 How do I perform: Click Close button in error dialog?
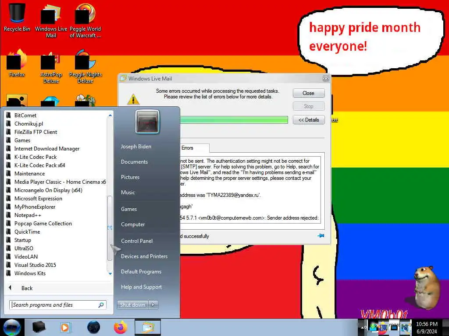pos(308,93)
